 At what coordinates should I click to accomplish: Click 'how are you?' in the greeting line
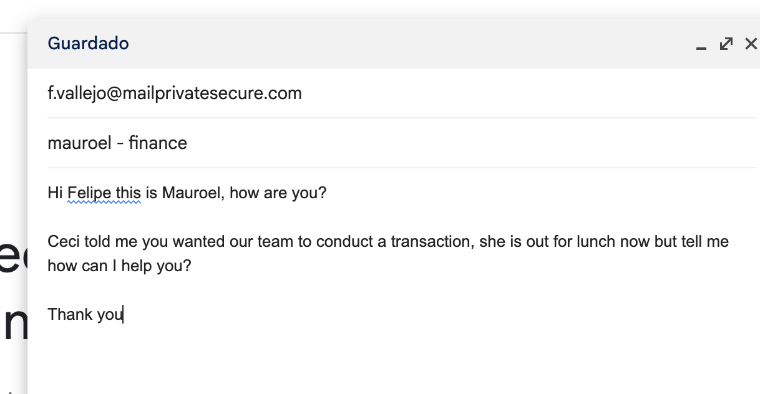[x=278, y=193]
